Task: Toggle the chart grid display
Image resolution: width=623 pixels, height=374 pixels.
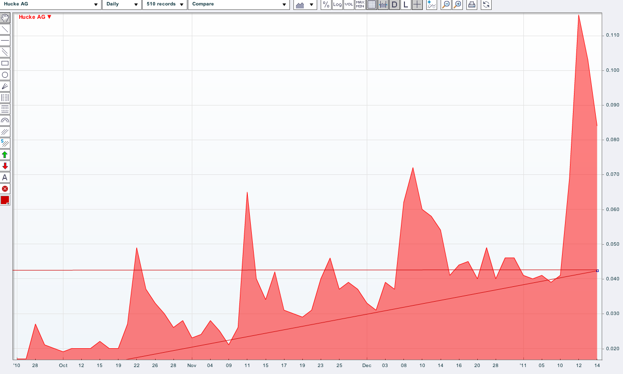Action: 372,5
